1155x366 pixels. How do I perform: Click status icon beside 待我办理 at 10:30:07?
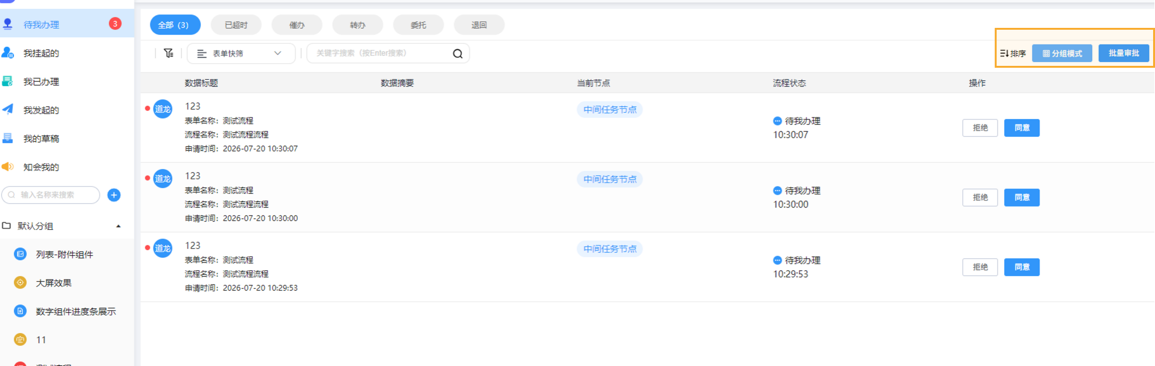777,121
